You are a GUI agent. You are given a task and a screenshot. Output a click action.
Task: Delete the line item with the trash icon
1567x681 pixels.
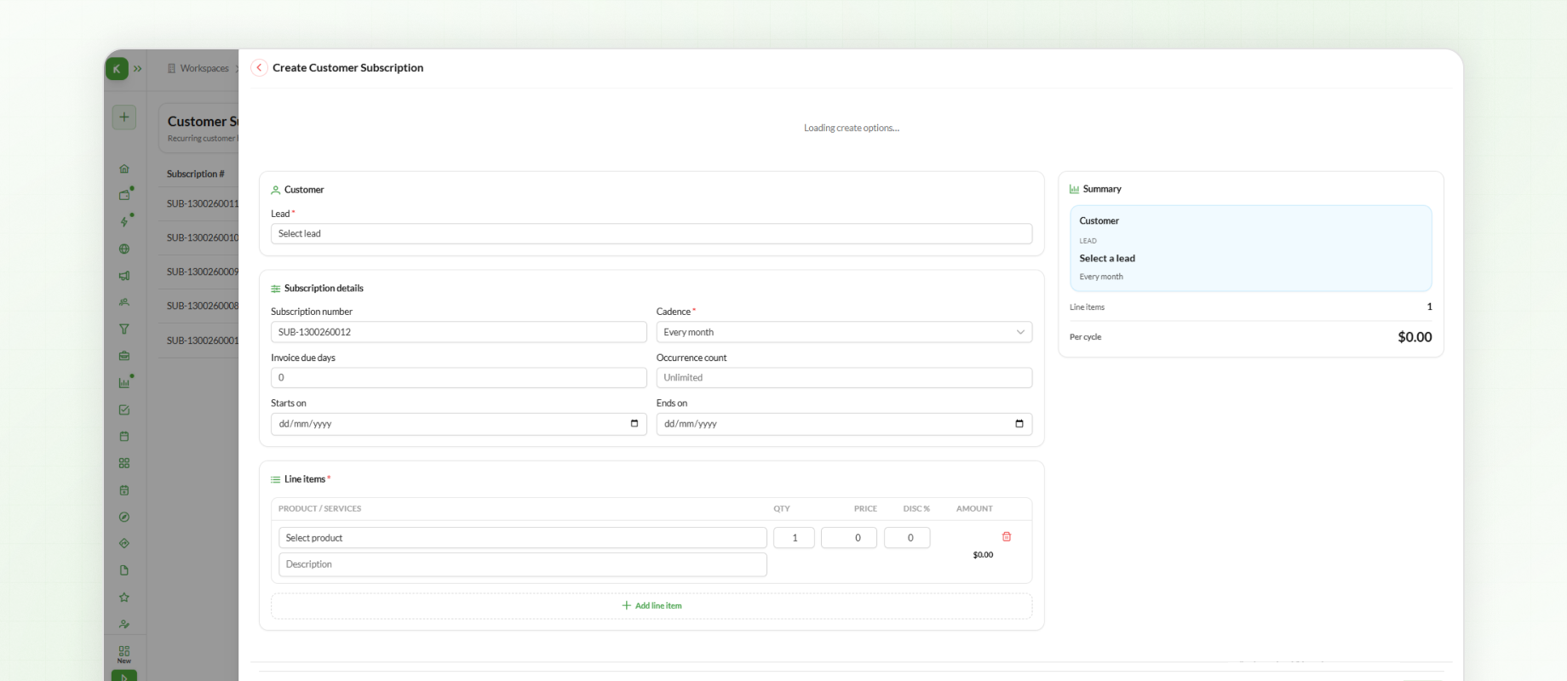1007,536
